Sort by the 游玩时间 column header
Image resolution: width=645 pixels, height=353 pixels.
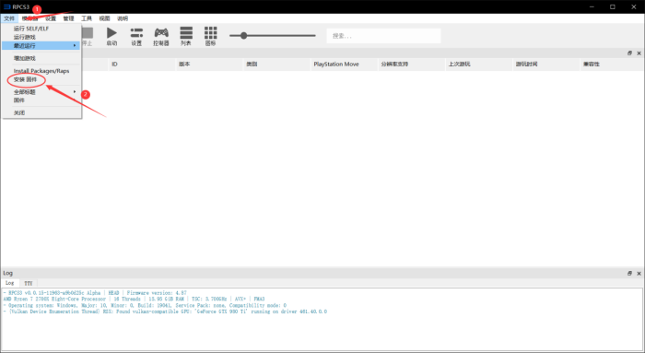tap(546, 65)
